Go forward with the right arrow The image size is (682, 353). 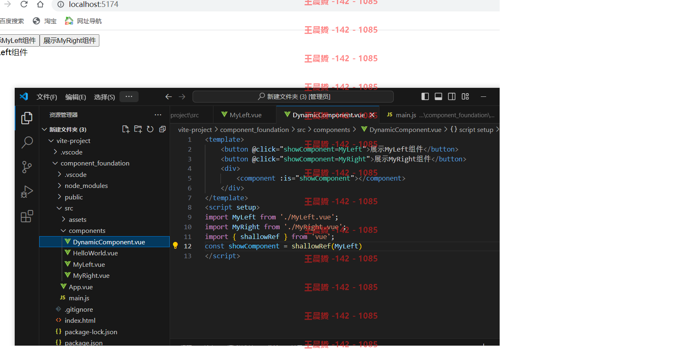pos(182,96)
